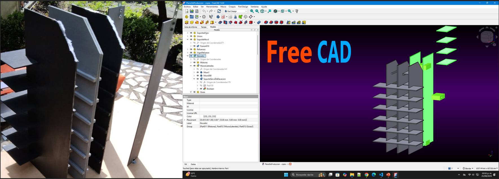Click the Groove tool icon

coord(230,22)
